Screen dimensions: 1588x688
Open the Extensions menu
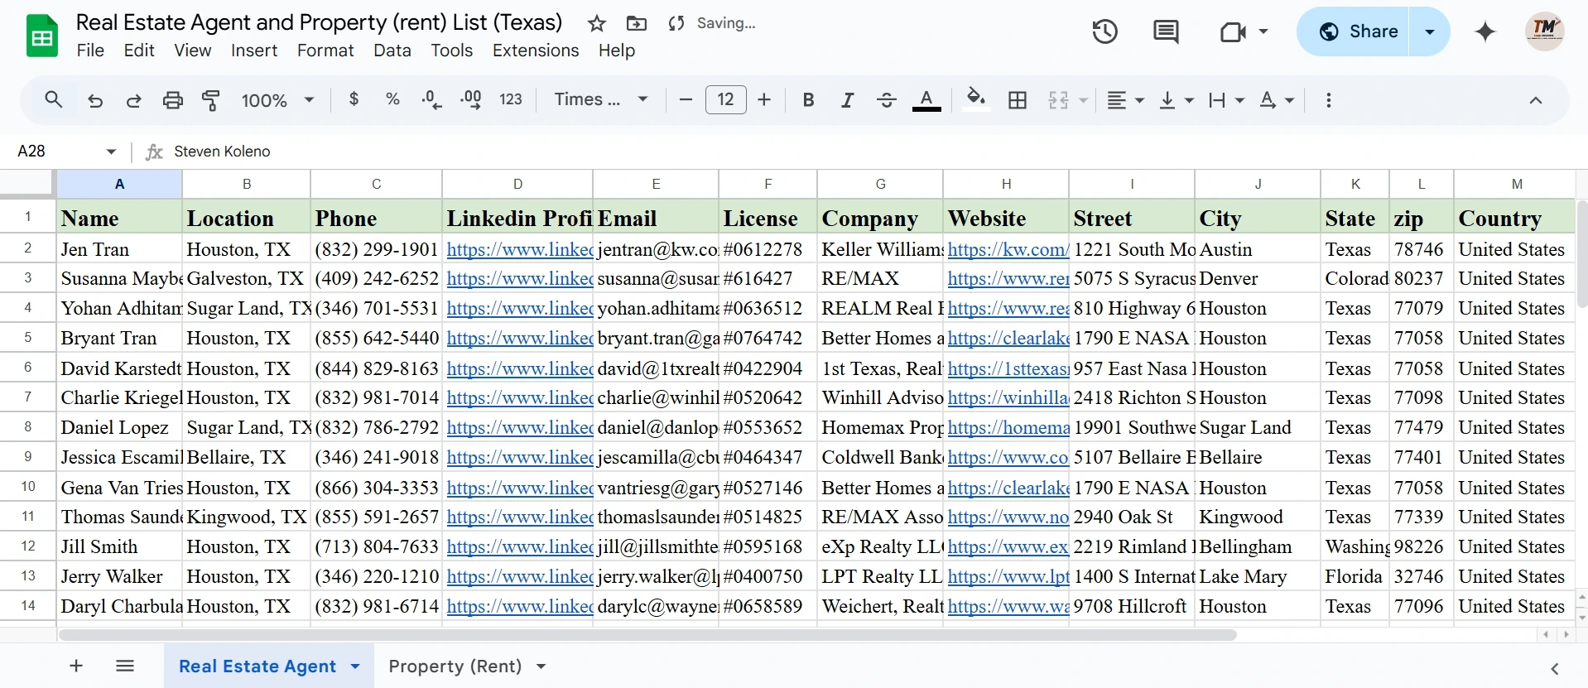point(536,51)
